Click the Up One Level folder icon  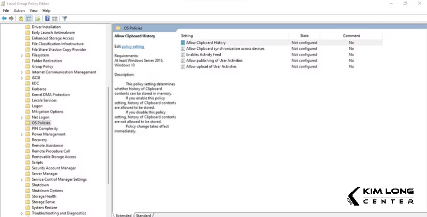pos(21,18)
